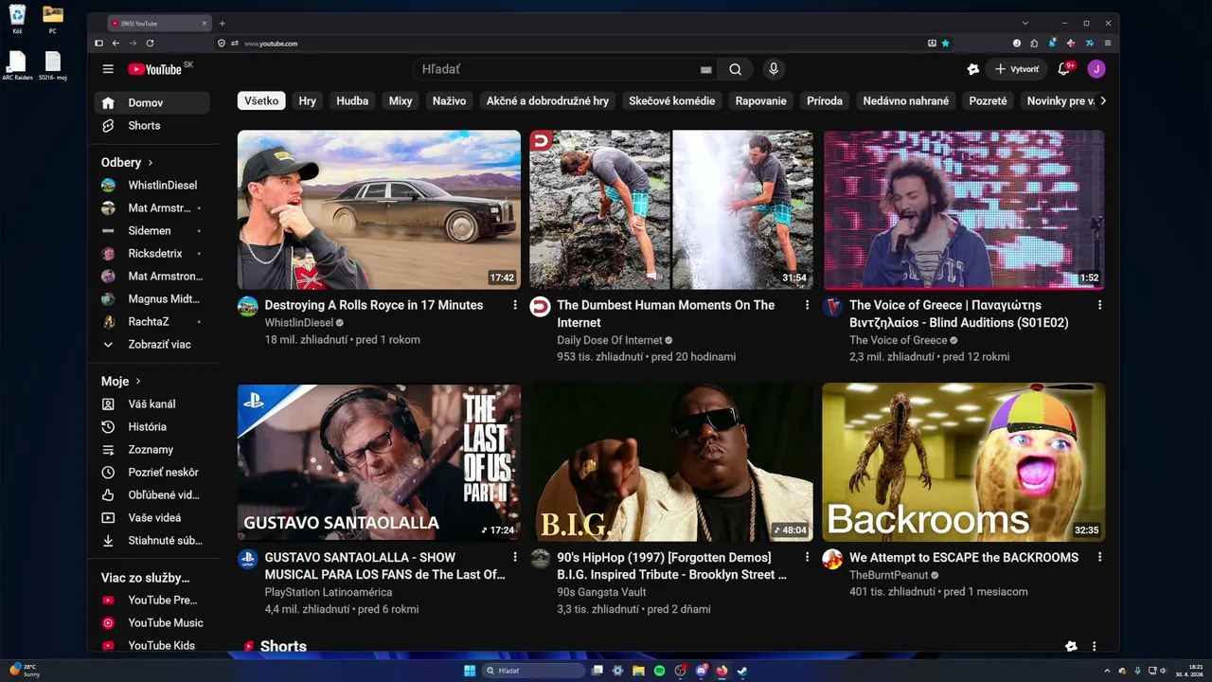
Task: Open Ricksdetrix subscription channel
Action: (x=151, y=253)
